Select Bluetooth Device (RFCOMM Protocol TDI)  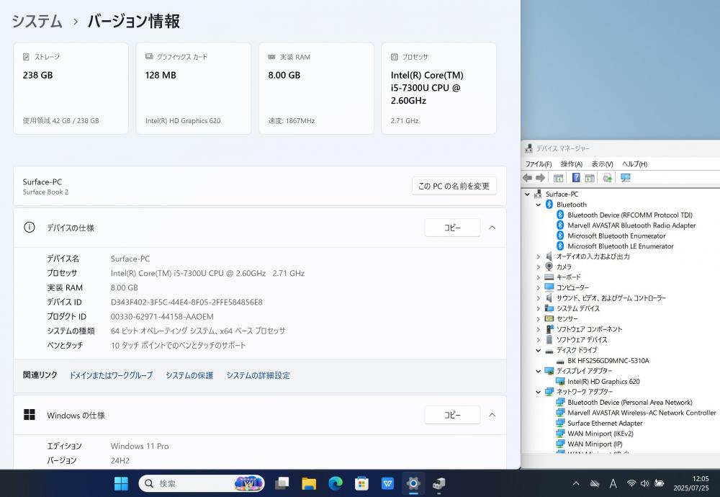pos(629,215)
